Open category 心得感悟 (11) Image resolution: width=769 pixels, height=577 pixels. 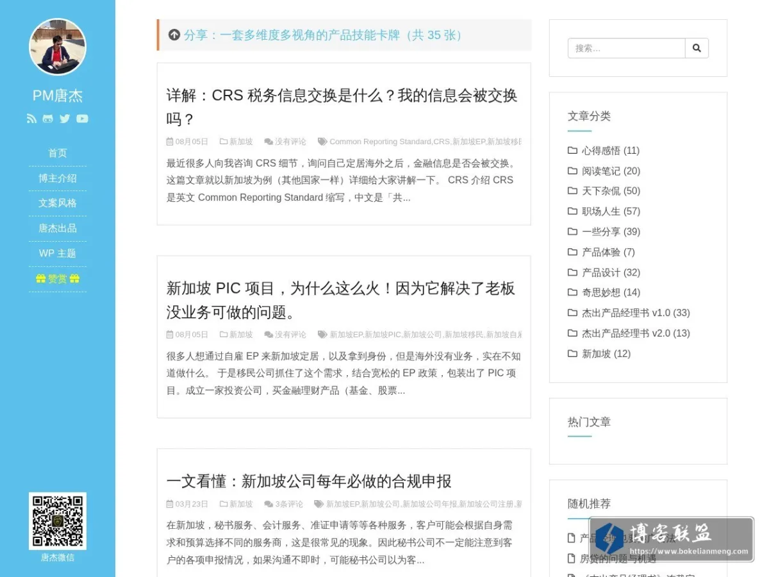610,151
